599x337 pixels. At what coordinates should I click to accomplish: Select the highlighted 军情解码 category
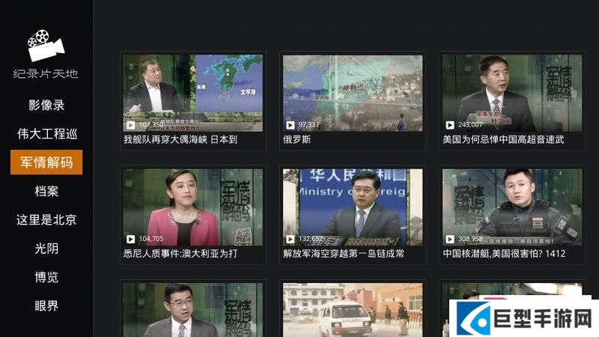point(46,163)
